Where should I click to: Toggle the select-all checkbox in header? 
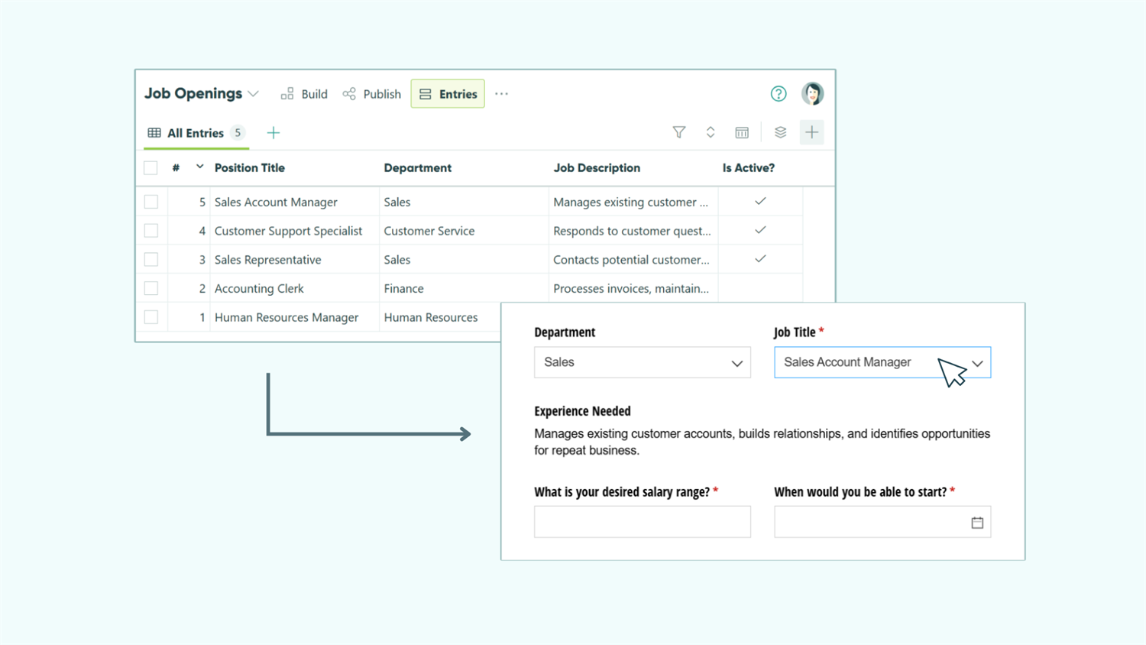(151, 167)
